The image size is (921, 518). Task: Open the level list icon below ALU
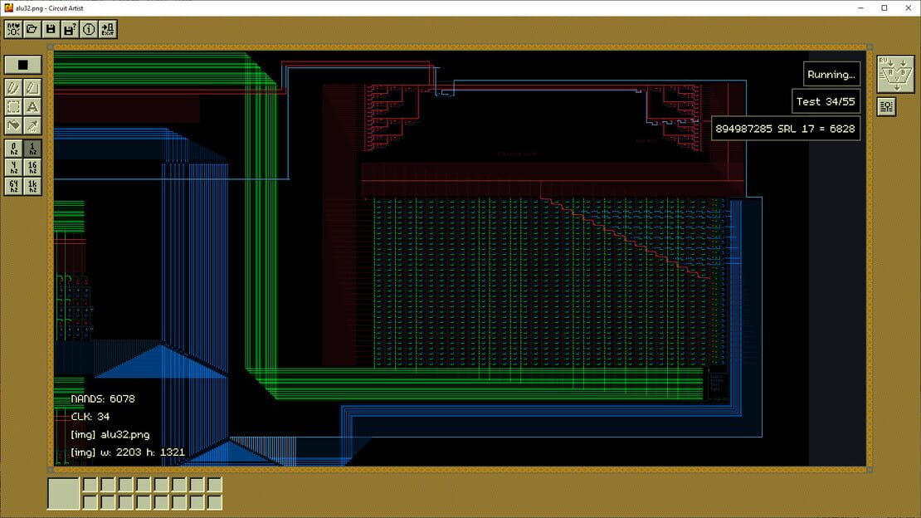pyautogui.click(x=886, y=106)
